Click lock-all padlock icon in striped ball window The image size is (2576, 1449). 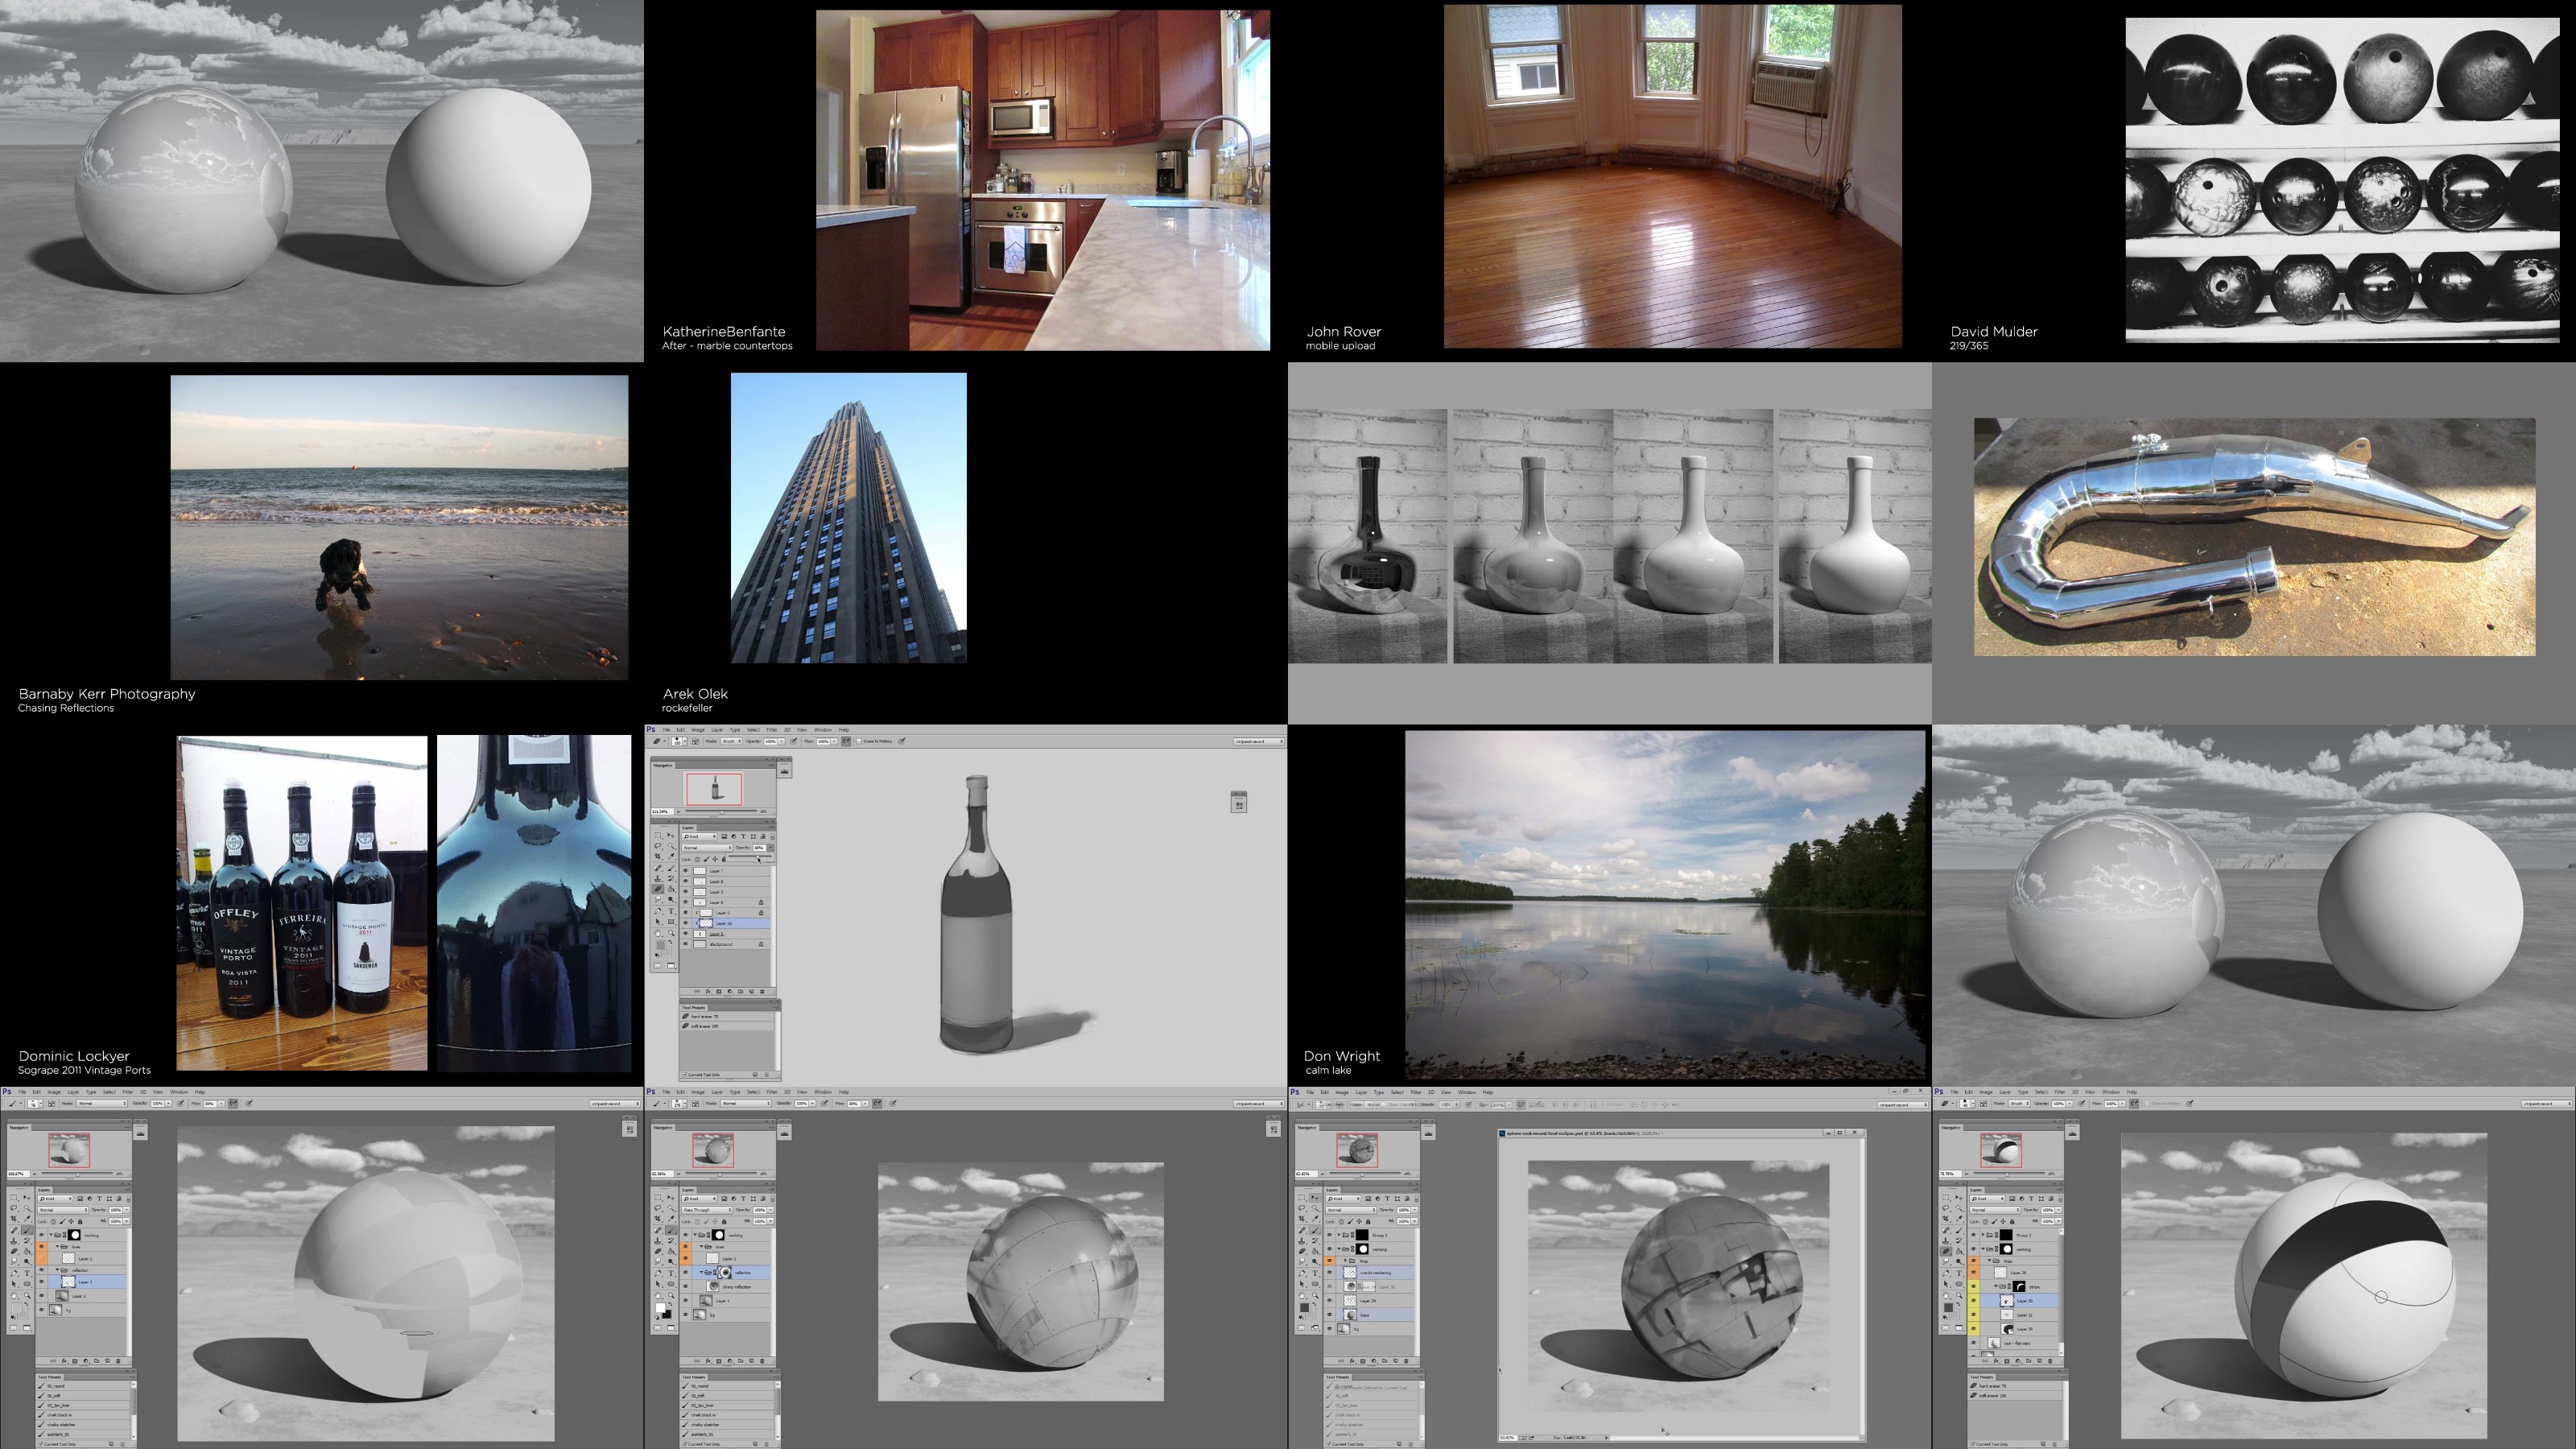tap(2012, 1222)
